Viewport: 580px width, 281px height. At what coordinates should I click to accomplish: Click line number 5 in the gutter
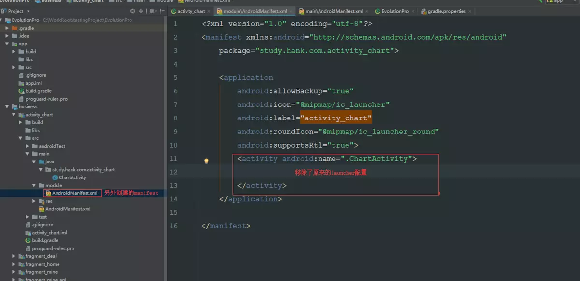tap(175, 78)
